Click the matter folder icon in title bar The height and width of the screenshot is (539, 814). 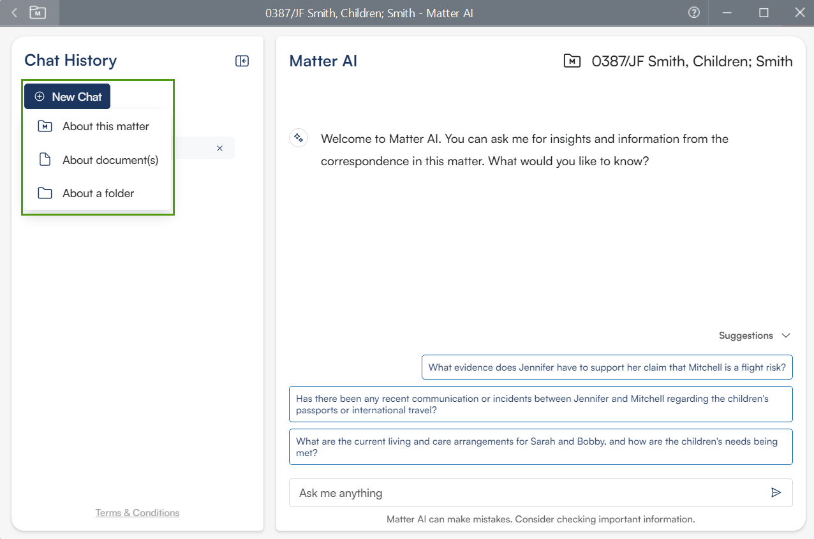pos(38,13)
